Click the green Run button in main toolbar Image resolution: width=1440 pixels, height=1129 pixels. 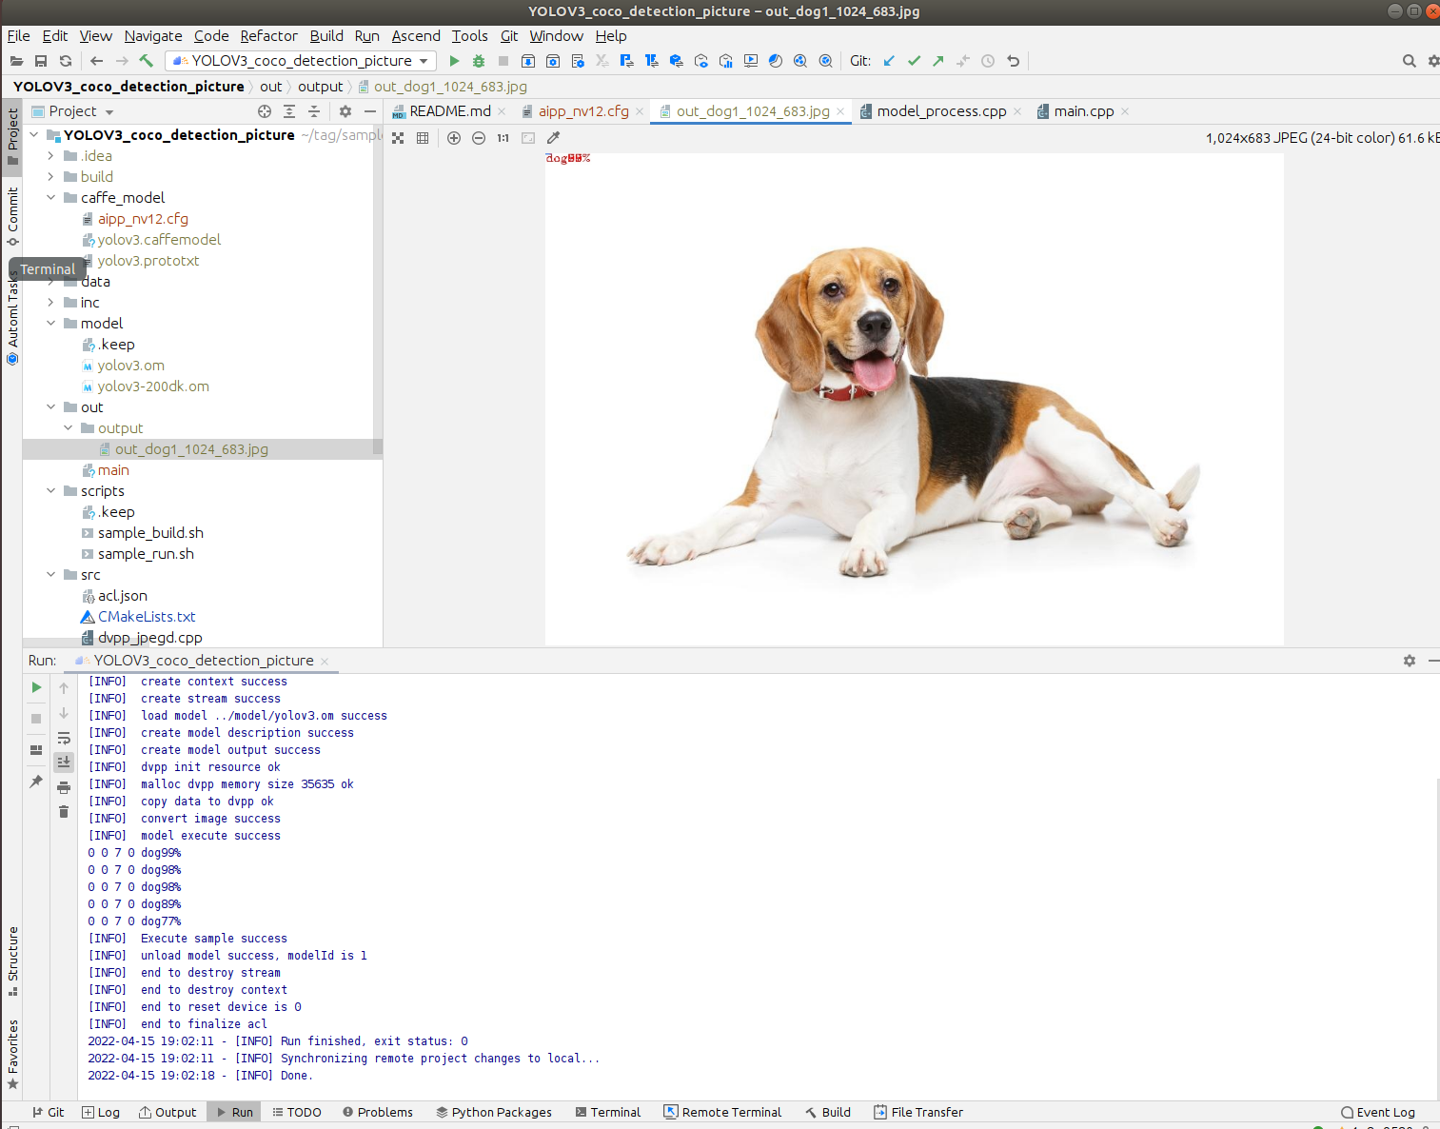tap(454, 61)
